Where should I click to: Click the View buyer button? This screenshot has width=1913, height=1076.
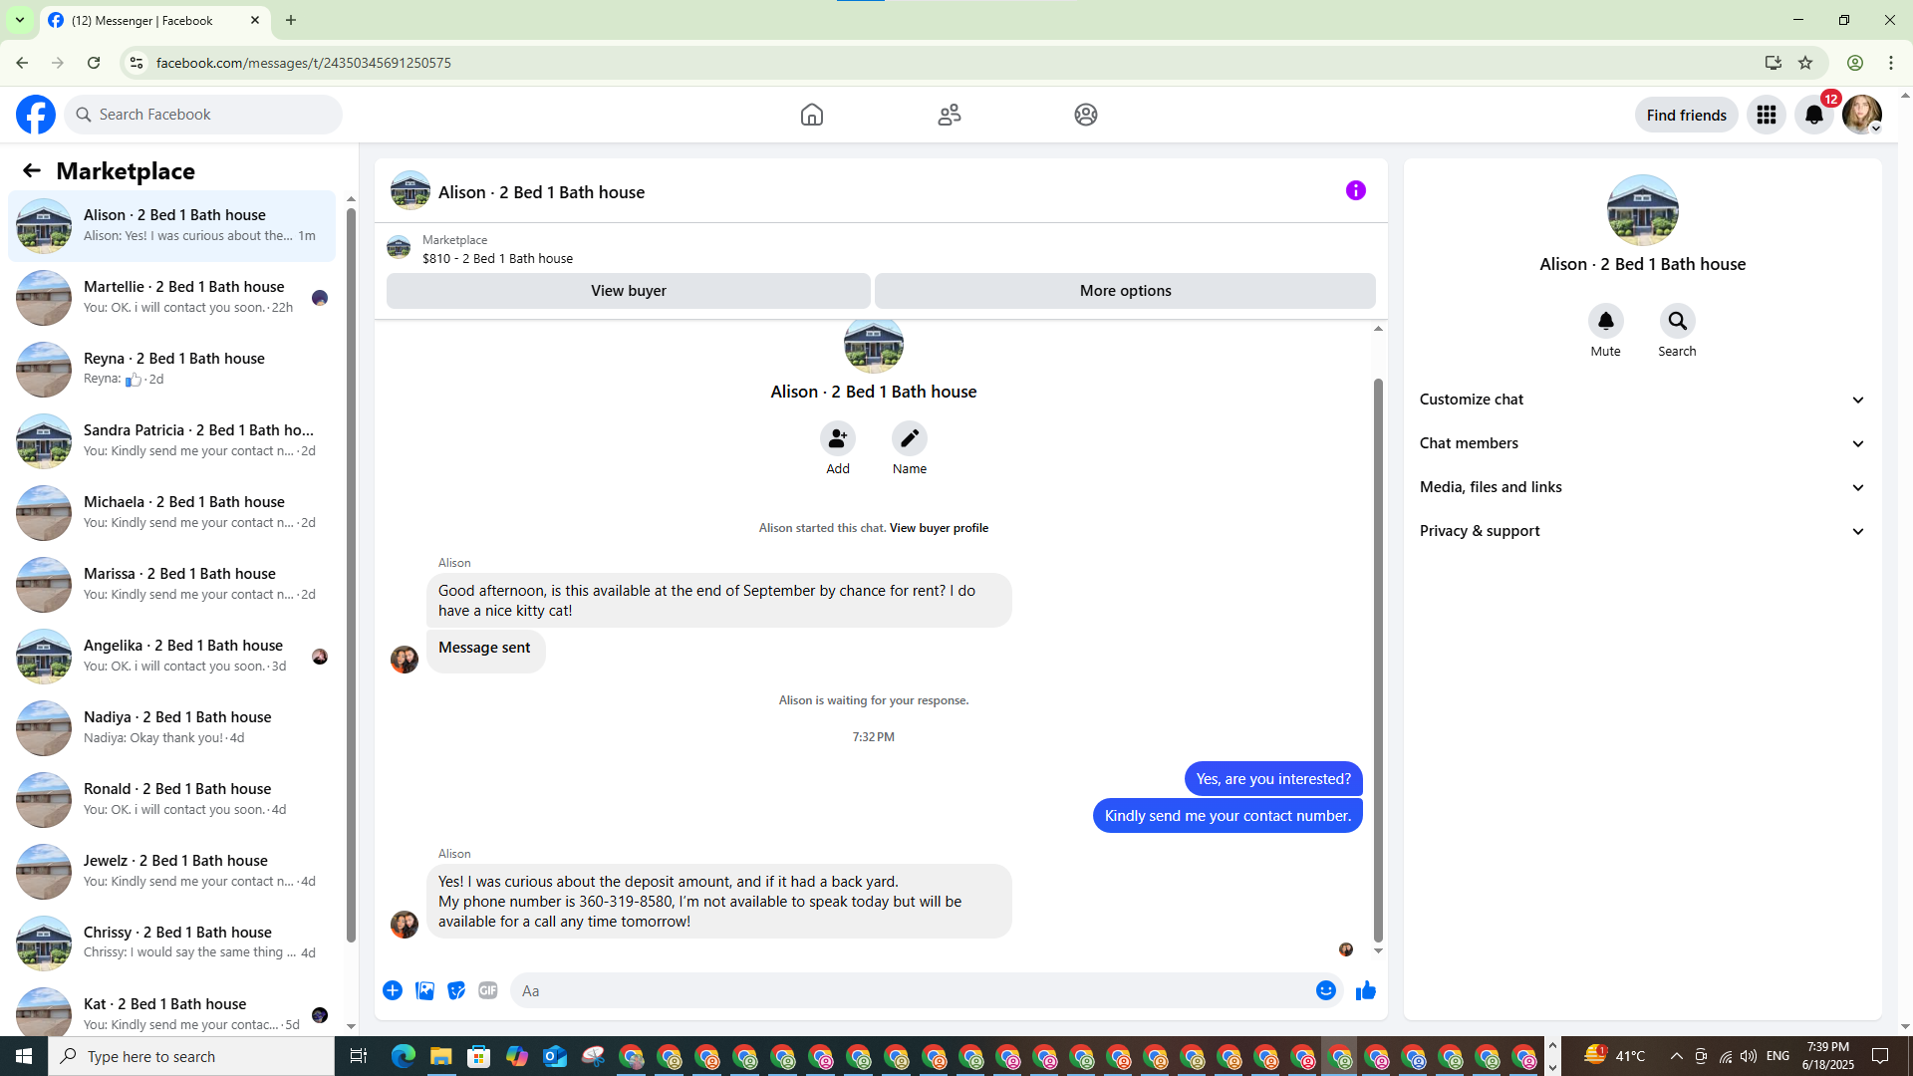coord(629,291)
